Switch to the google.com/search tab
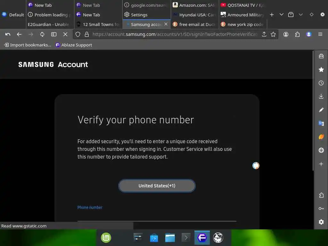The image size is (328, 246). click(x=146, y=5)
